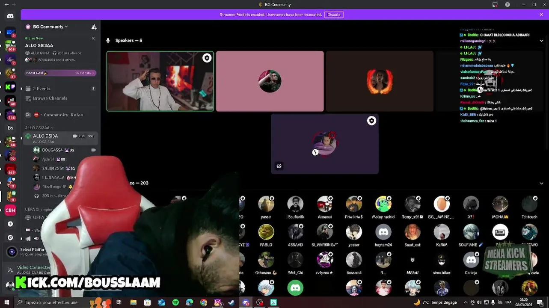Open Instagram from the taskbar

218,302
